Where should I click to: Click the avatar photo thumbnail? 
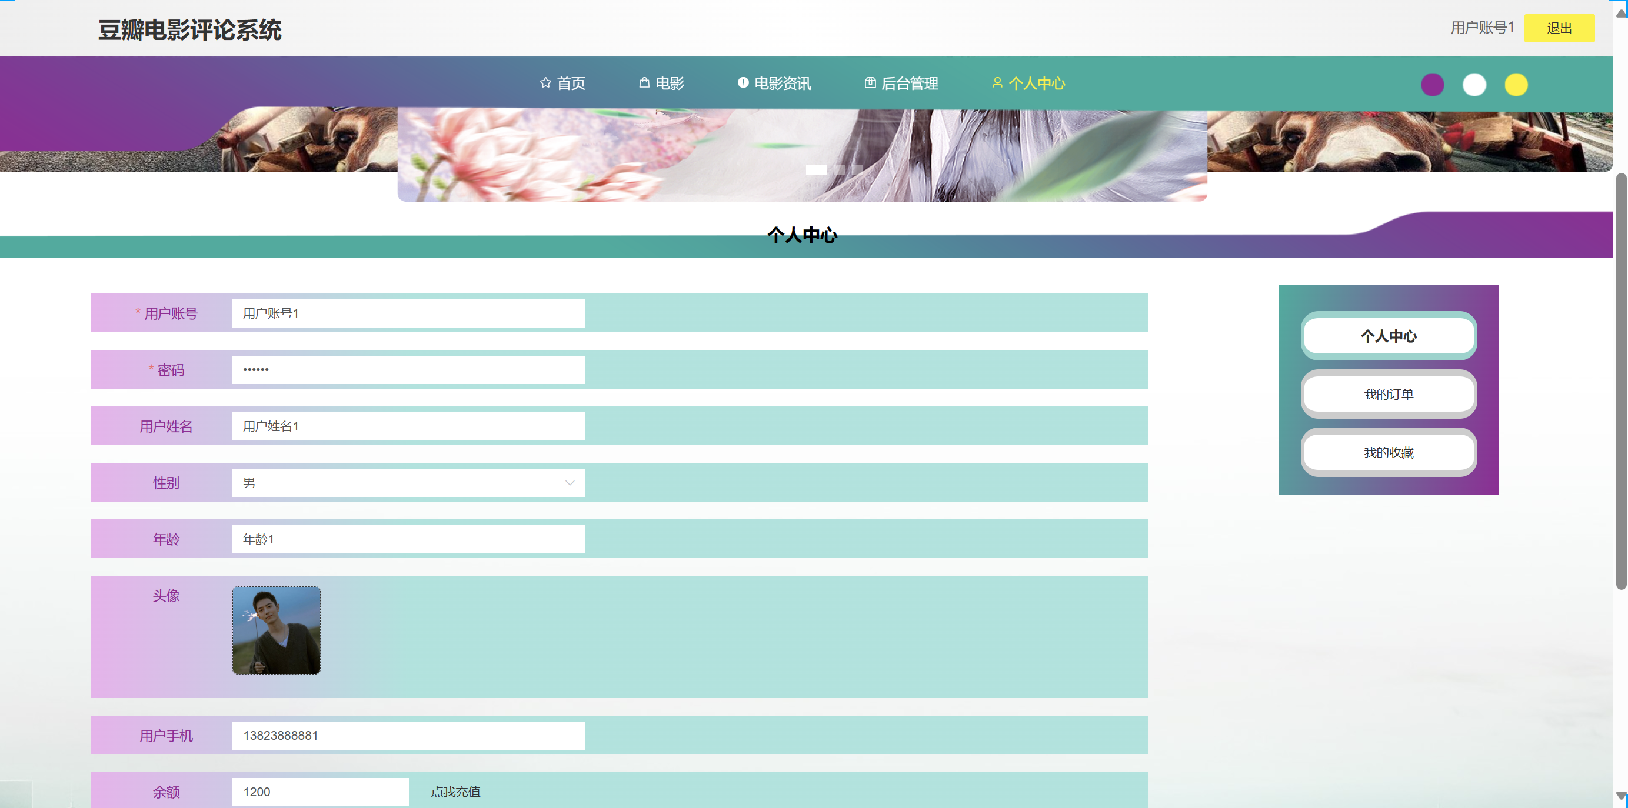[x=276, y=630]
